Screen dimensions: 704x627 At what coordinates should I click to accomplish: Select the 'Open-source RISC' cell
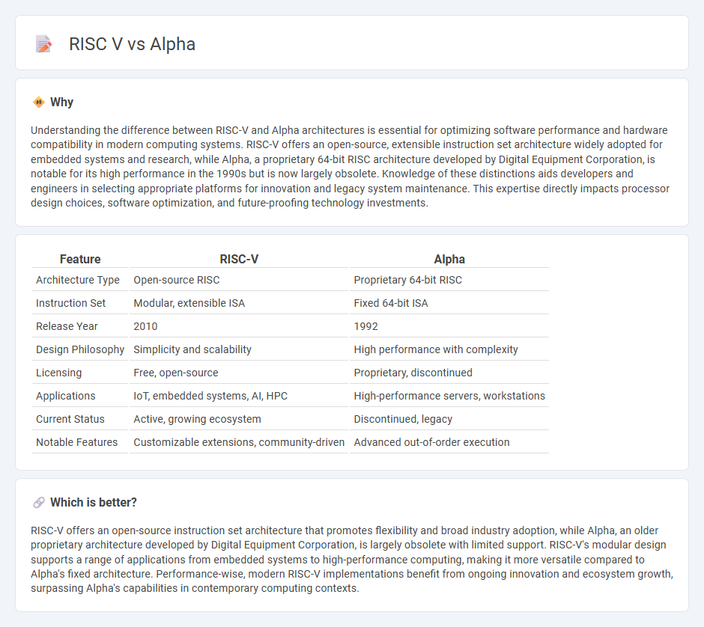pyautogui.click(x=239, y=280)
